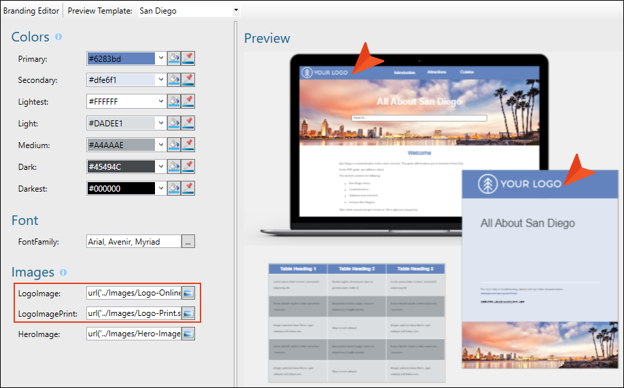Open color picker for Lightest color
The height and width of the screenshot is (388, 624).
[174, 101]
